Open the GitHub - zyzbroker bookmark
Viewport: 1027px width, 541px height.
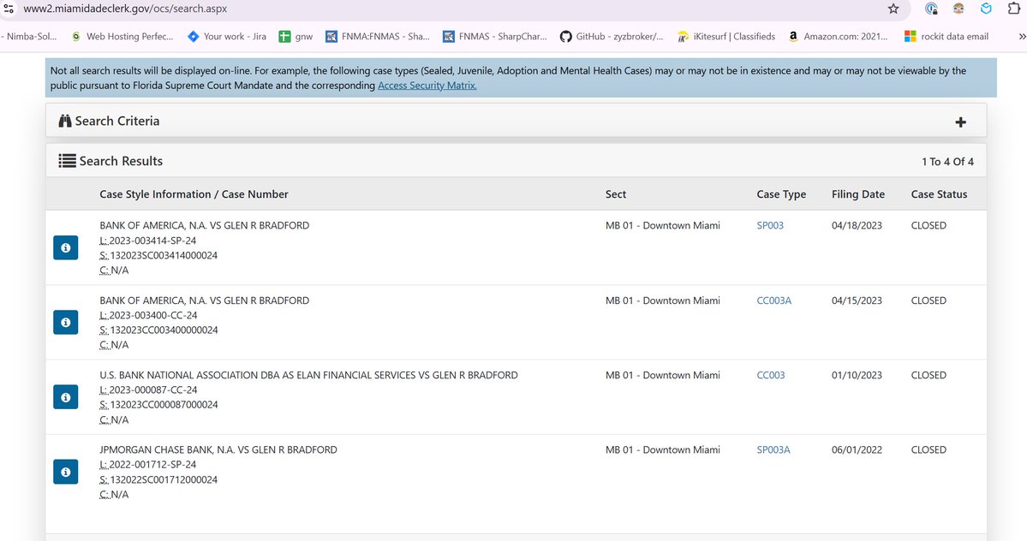(x=611, y=37)
